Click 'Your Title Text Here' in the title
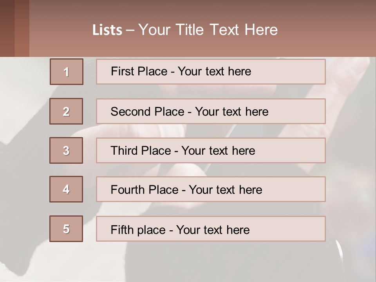This screenshot has height=282, width=376. [x=208, y=30]
